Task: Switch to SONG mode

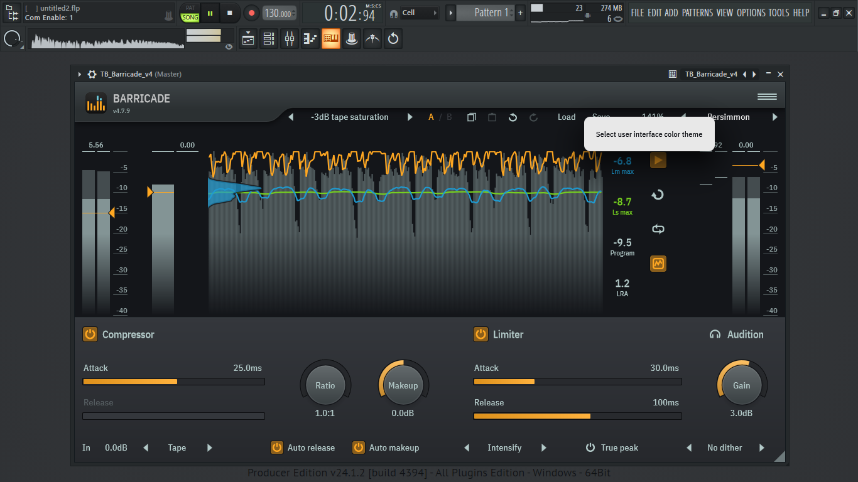Action: pyautogui.click(x=190, y=18)
